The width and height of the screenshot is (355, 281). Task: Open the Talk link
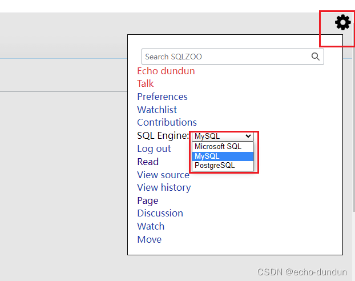(146, 83)
